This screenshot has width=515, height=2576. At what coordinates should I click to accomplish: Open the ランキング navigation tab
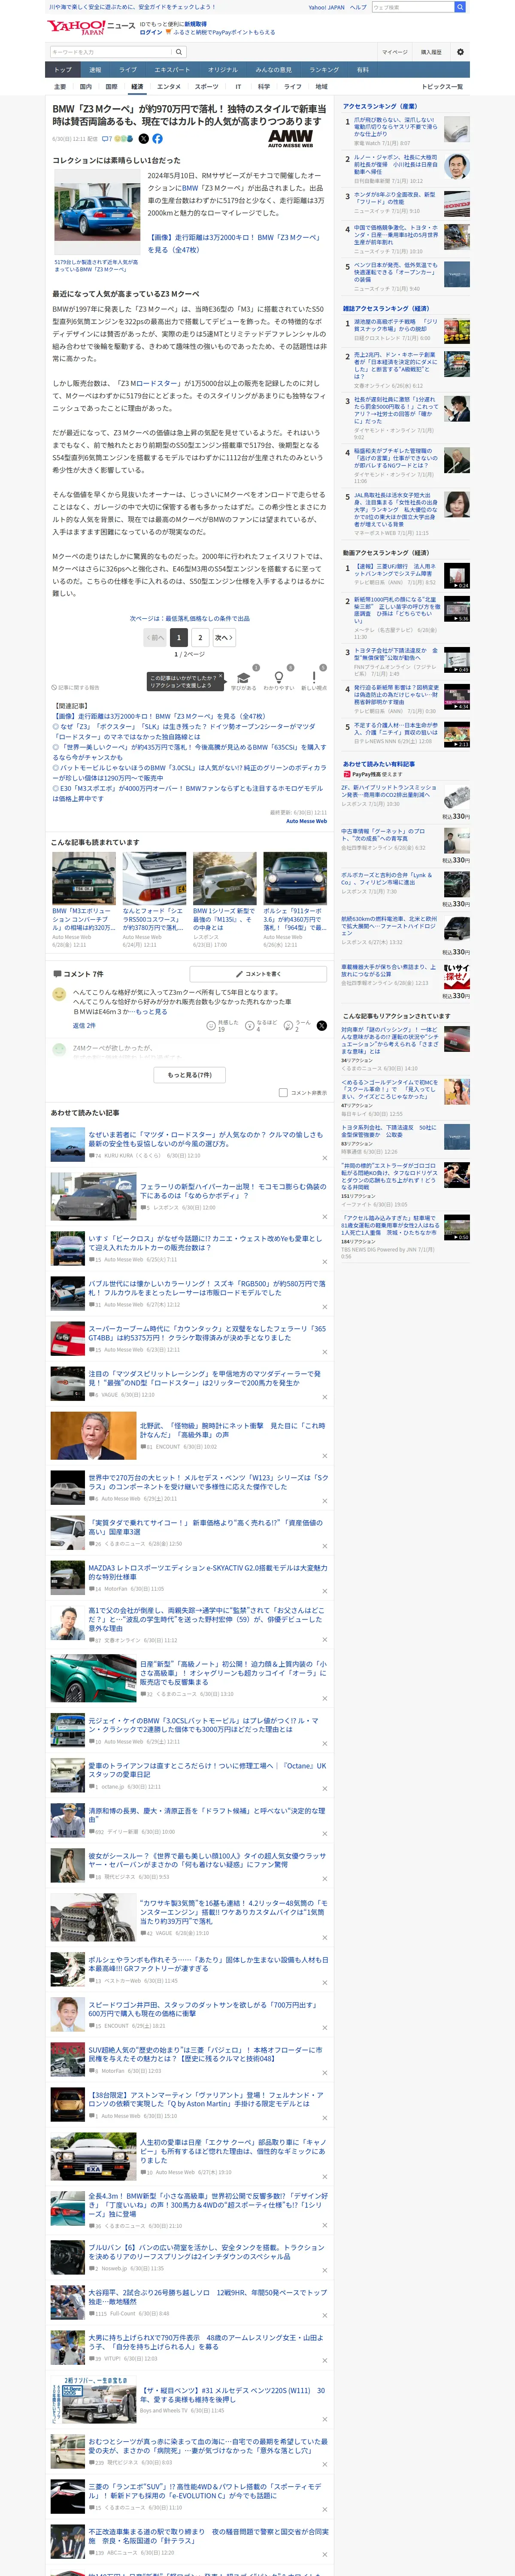point(323,70)
